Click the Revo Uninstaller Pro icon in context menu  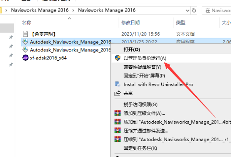click(117, 84)
